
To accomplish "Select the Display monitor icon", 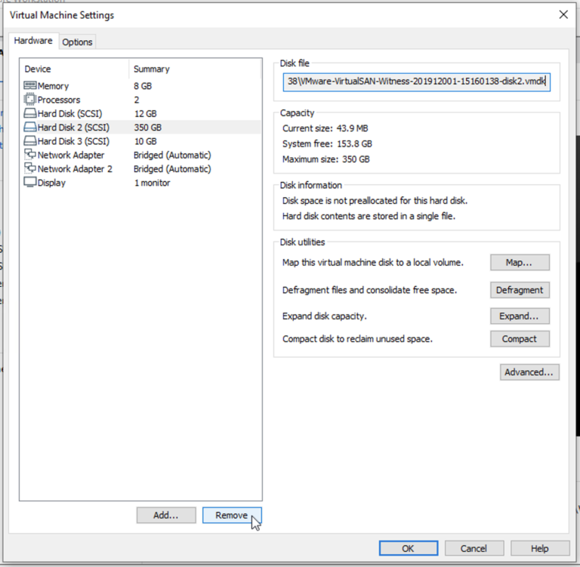I will pyautogui.click(x=30, y=183).
